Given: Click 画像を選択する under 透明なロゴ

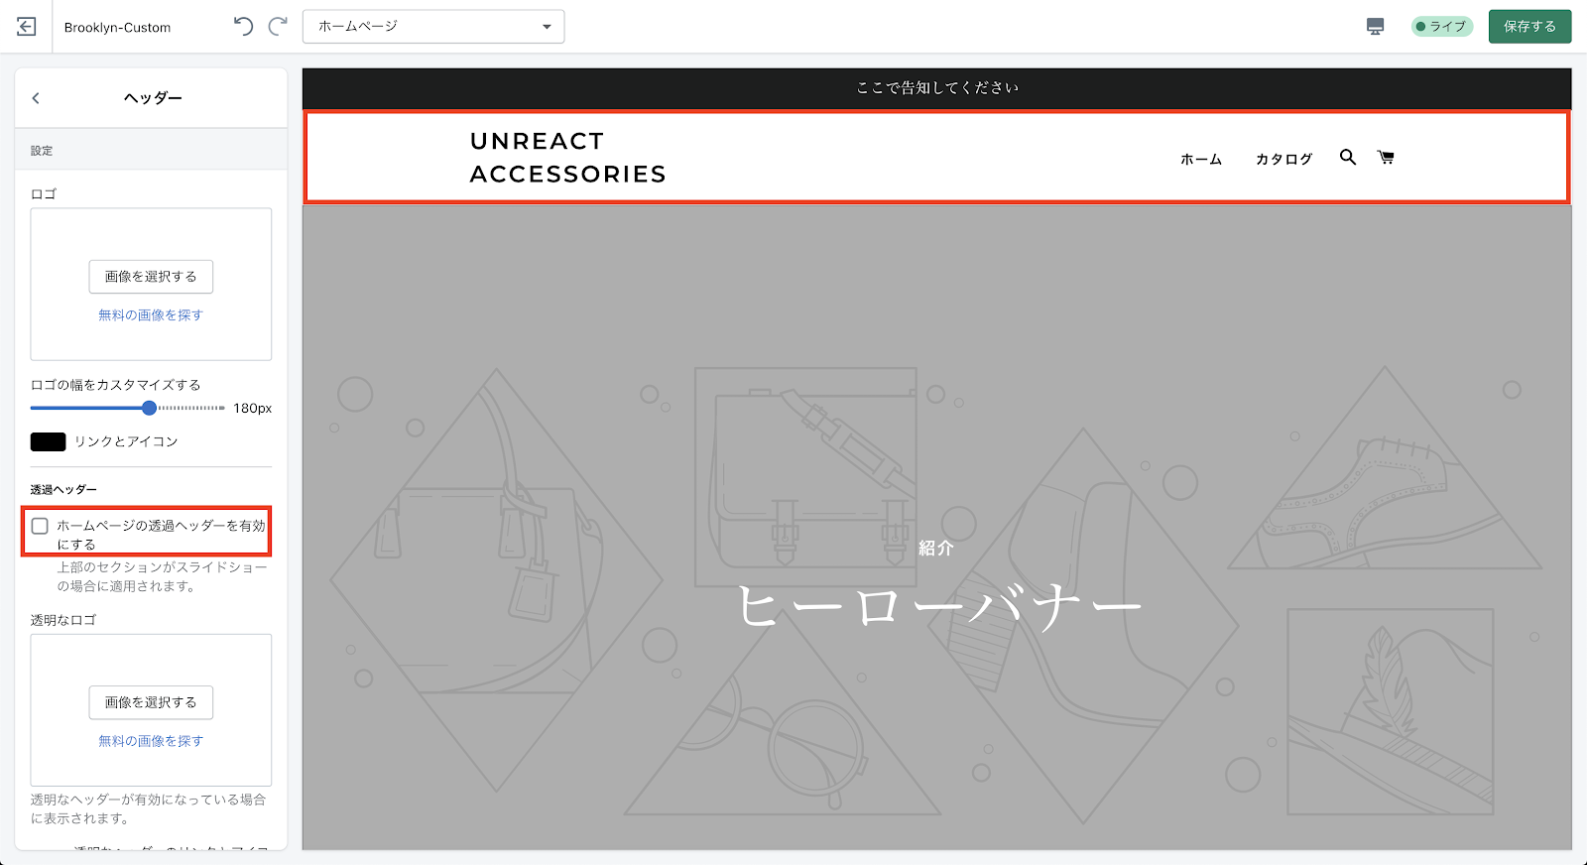Looking at the screenshot, I should pyautogui.click(x=151, y=702).
